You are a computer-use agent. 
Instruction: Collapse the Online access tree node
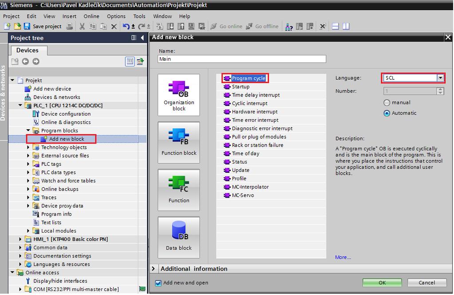12,272
